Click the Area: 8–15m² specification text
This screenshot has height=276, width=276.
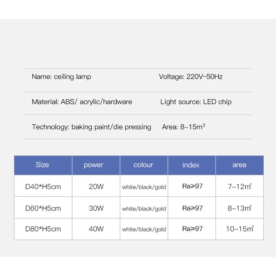(184, 127)
